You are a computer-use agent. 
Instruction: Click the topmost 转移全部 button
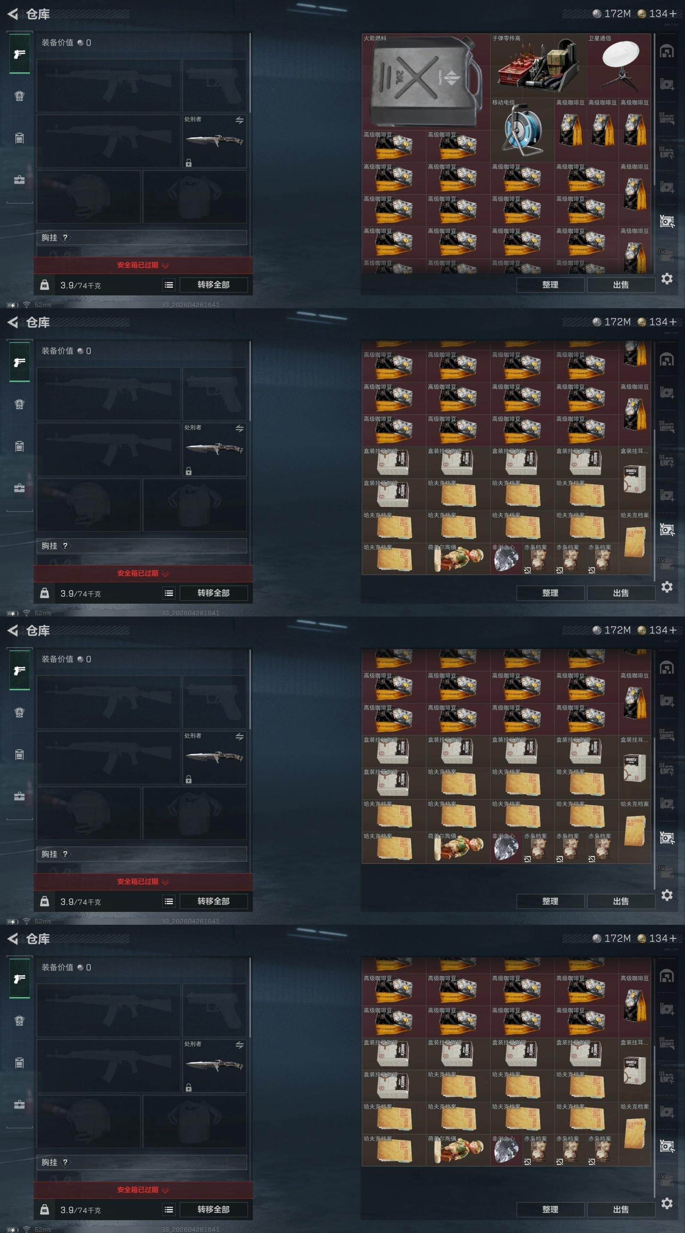point(214,285)
